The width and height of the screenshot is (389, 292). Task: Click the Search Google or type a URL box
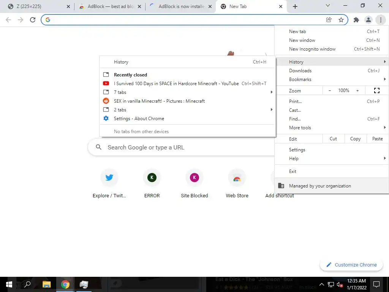pyautogui.click(x=181, y=147)
